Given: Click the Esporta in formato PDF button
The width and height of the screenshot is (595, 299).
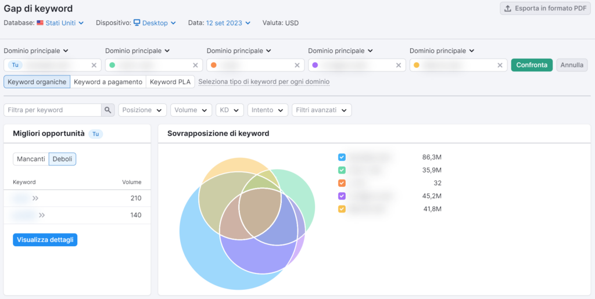Looking at the screenshot, I should 545,8.
